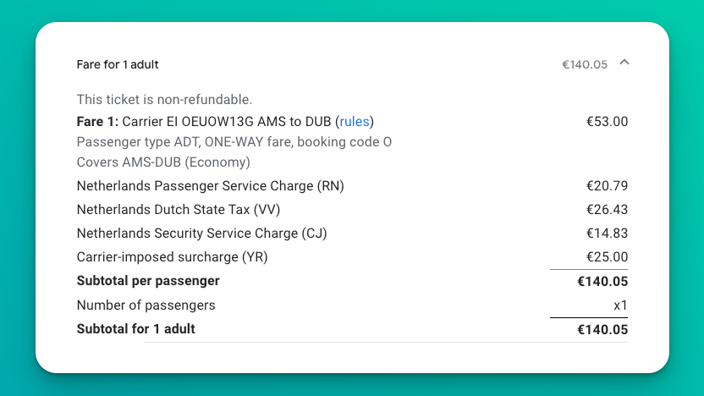Click the €26.43 state tax amount
The image size is (704, 396).
tap(607, 209)
